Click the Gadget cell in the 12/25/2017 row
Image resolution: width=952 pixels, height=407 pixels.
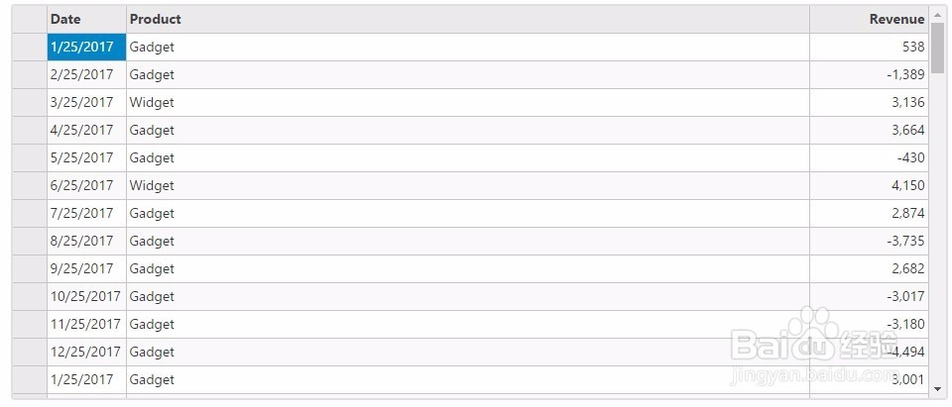[467, 352]
